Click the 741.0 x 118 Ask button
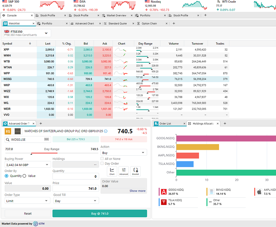 click(x=123, y=139)
